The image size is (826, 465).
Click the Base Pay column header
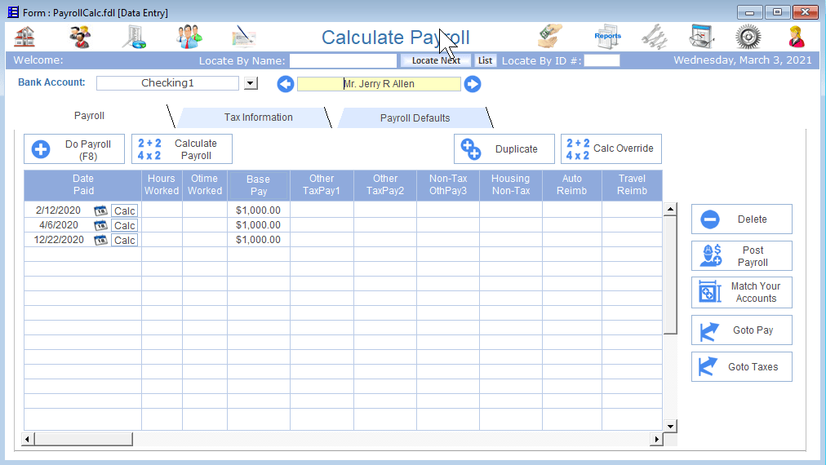tap(258, 185)
